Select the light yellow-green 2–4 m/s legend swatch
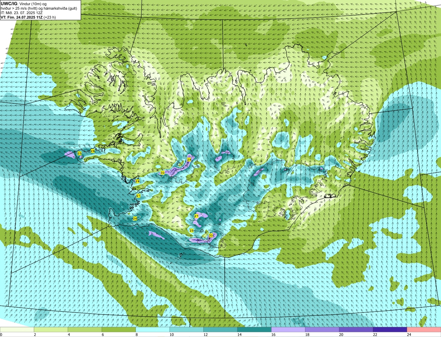The height and width of the screenshot is (337, 441). (x=51, y=329)
